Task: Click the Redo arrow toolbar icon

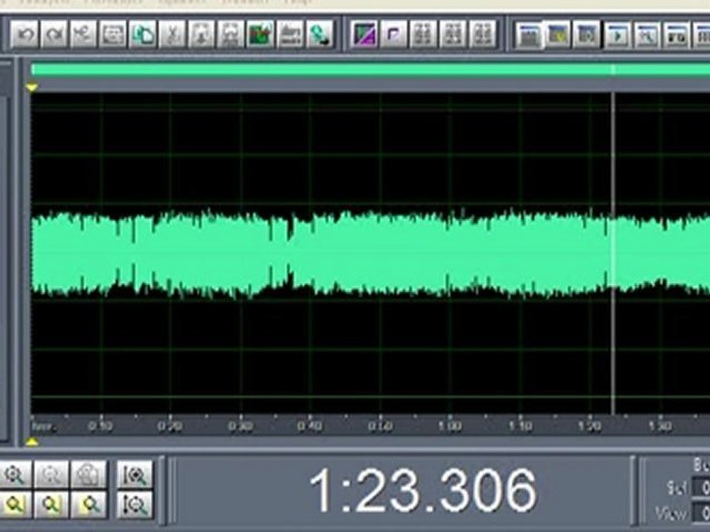Action: coord(54,35)
